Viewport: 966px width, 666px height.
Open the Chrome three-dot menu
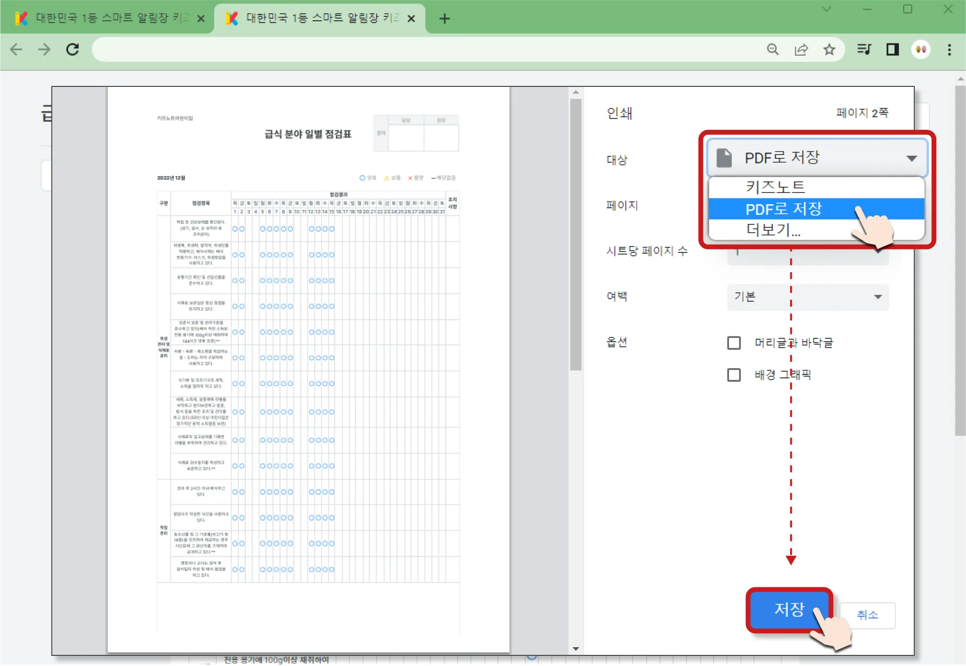pos(949,49)
